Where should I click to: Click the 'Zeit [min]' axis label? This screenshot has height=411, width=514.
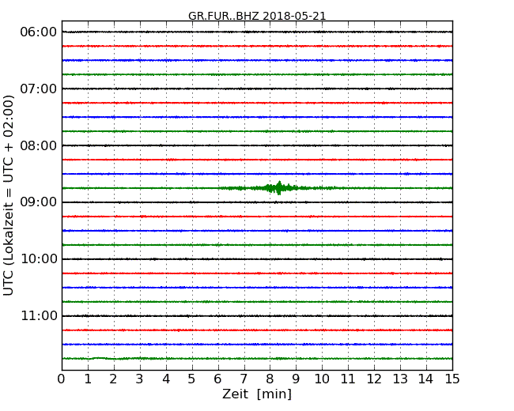coord(257,394)
